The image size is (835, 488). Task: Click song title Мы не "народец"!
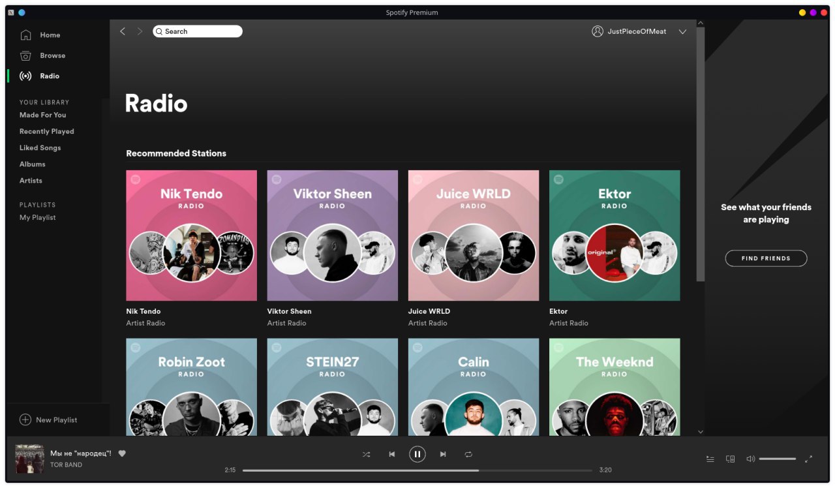pyautogui.click(x=81, y=453)
